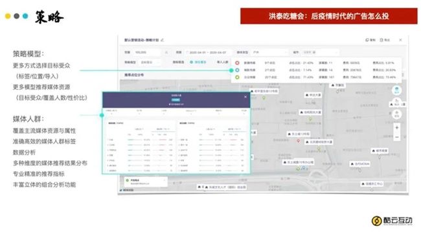The width and height of the screenshot is (421, 235).
Task: Click the green icon on the card below the popup
Action: tap(127, 180)
